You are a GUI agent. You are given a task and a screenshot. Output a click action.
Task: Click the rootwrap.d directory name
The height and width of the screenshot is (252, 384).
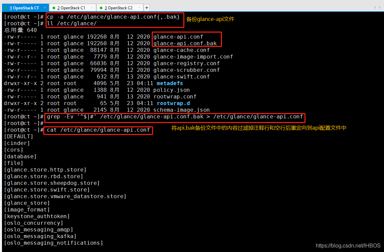173,103
